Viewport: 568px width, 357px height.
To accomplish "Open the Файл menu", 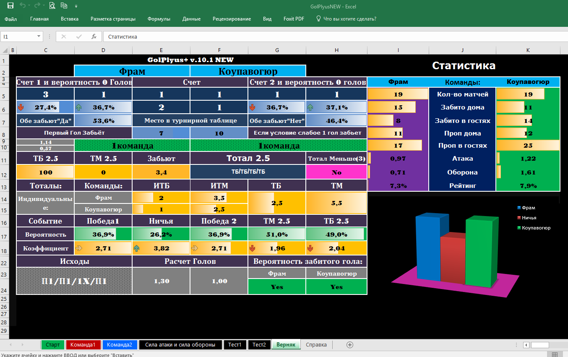I will [10, 19].
